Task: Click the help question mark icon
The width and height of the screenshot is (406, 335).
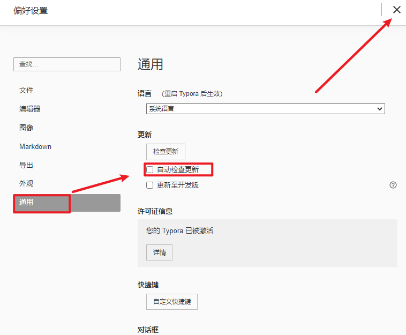Action: (393, 185)
